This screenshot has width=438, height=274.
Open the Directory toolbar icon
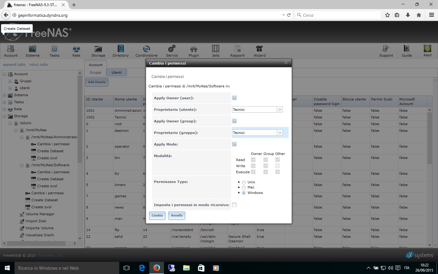(x=120, y=51)
